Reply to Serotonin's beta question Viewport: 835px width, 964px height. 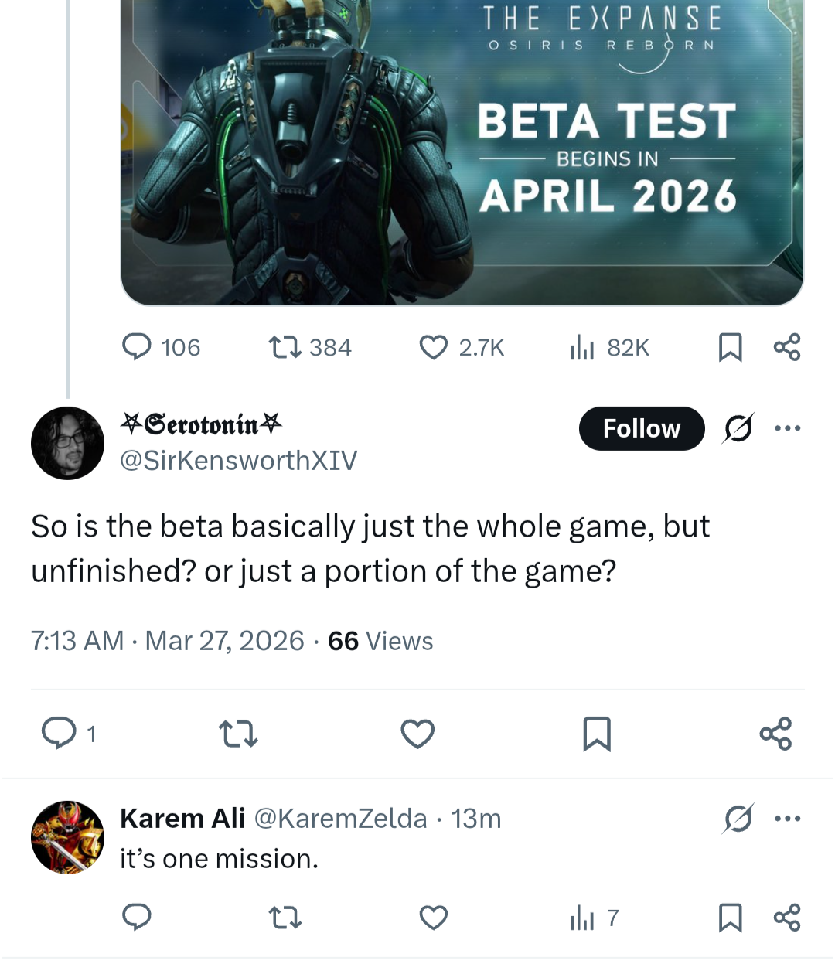coord(59,733)
